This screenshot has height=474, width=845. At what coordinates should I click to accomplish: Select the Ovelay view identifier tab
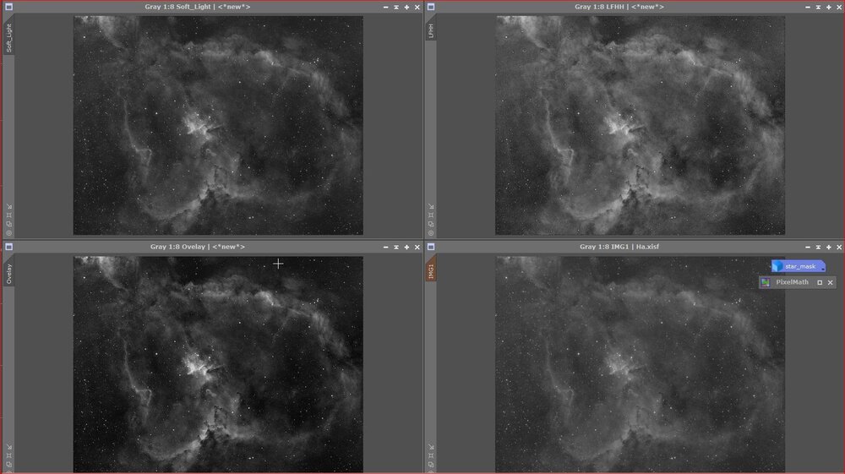pyautogui.click(x=9, y=273)
